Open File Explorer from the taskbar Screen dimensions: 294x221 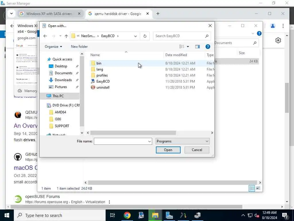(x=155, y=215)
